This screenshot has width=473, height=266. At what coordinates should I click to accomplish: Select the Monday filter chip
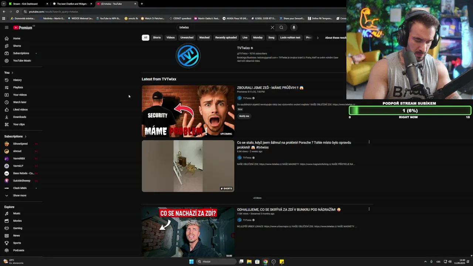(258, 38)
